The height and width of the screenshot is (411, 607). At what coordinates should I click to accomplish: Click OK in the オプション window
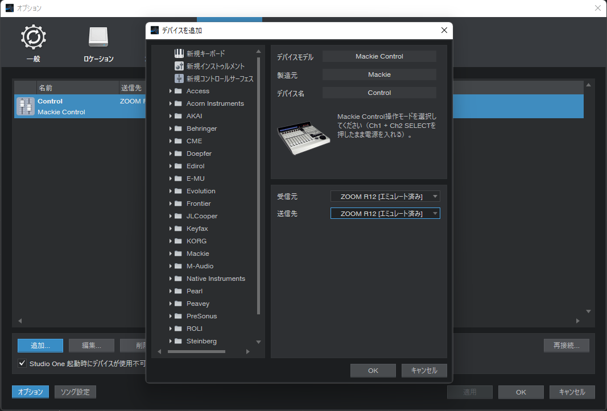(x=521, y=392)
